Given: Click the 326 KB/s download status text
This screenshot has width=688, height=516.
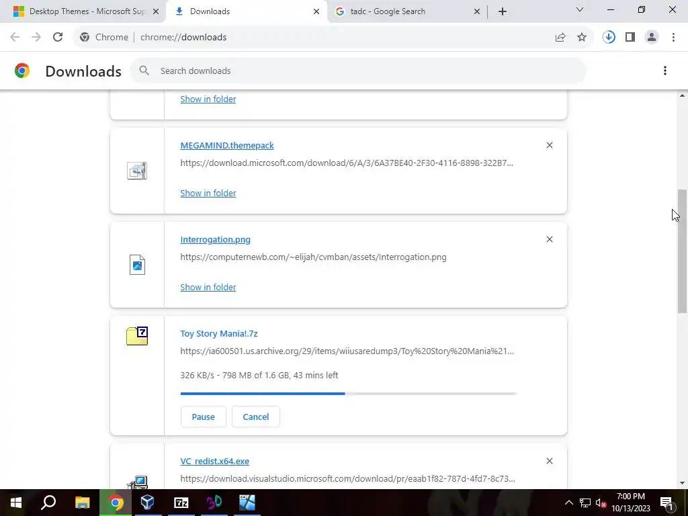Looking at the screenshot, I should pos(259,375).
